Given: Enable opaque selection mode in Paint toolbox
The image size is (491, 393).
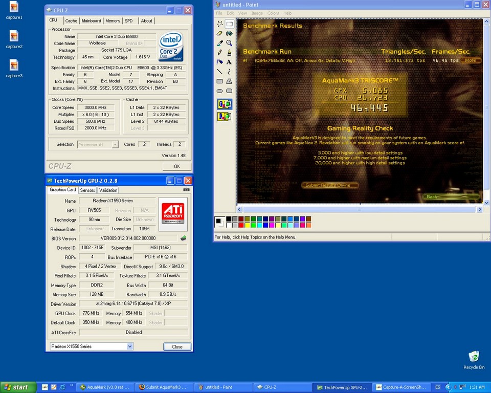Looking at the screenshot, I should coord(225,104).
